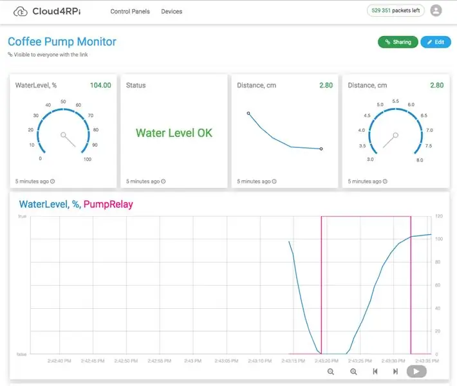
Task: Click the play button under the chart
Action: click(416, 371)
